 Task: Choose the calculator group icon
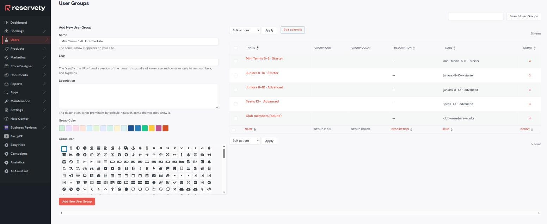pos(105,176)
